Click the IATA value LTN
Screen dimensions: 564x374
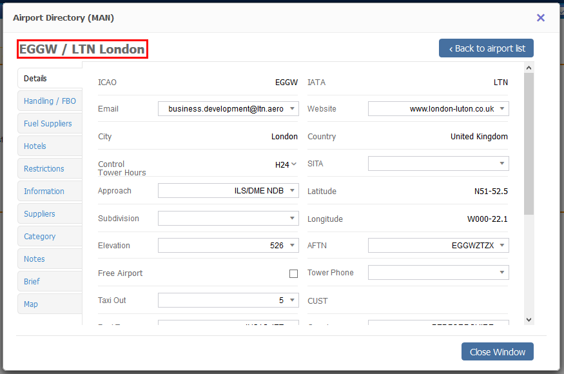500,83
